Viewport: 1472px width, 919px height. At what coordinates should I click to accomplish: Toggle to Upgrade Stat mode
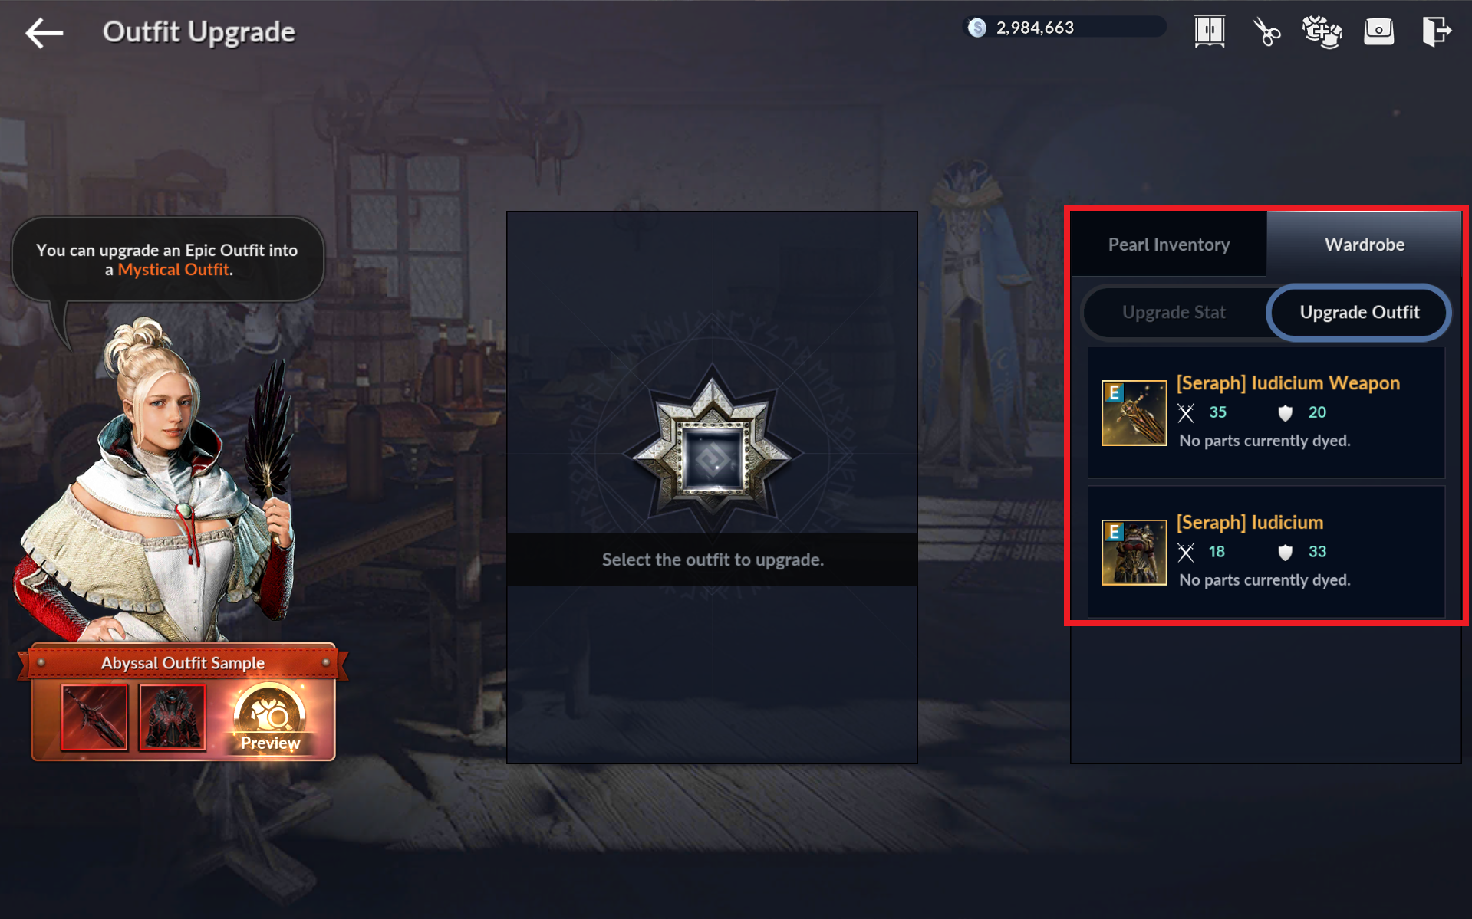(1174, 312)
